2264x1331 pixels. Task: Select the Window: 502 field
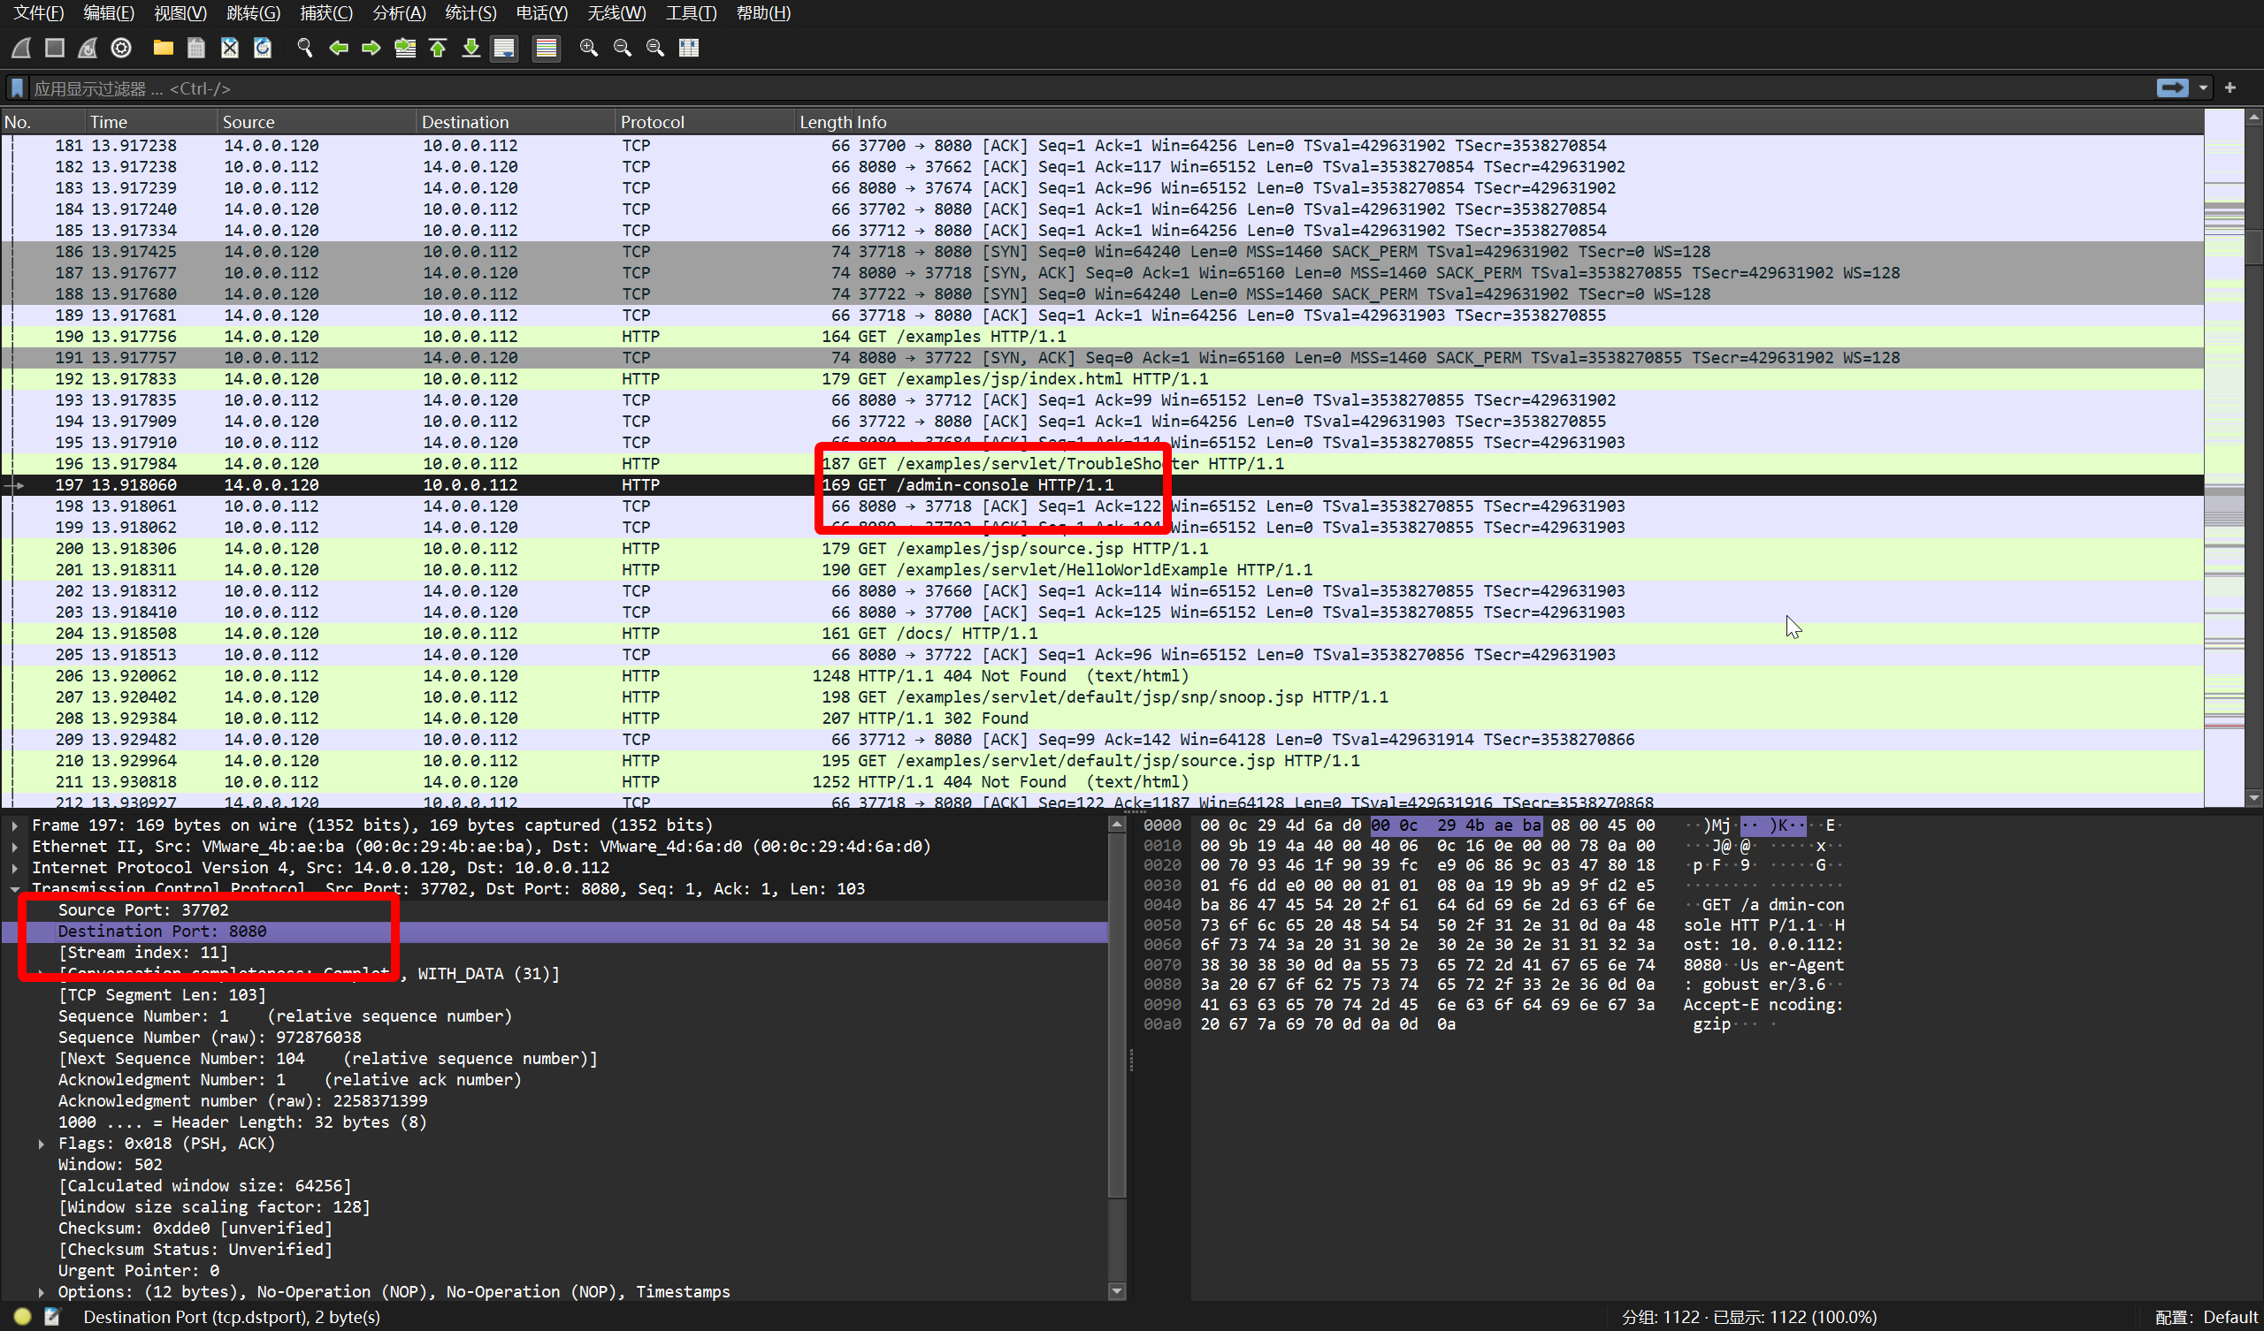click(555, 1164)
